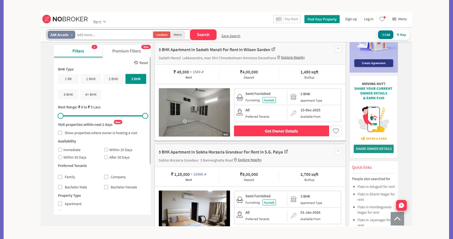
Task: Check the Family preferred tenants option
Action: click(x=60, y=177)
